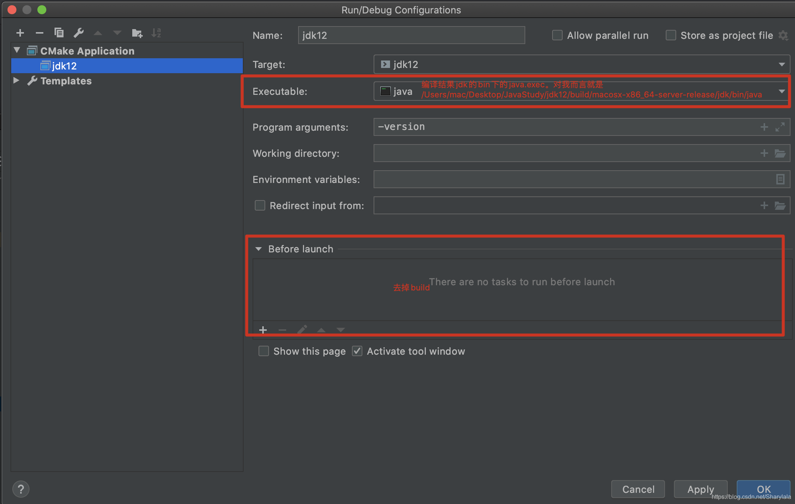Open the environment variables editor icon
This screenshot has height=504, width=795.
tap(780, 180)
